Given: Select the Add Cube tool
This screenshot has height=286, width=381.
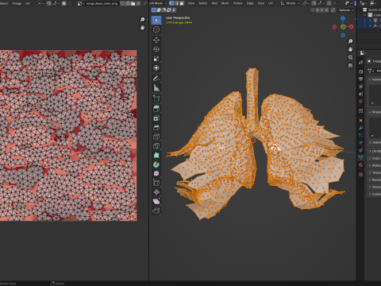Looking at the screenshot, I should [156, 99].
